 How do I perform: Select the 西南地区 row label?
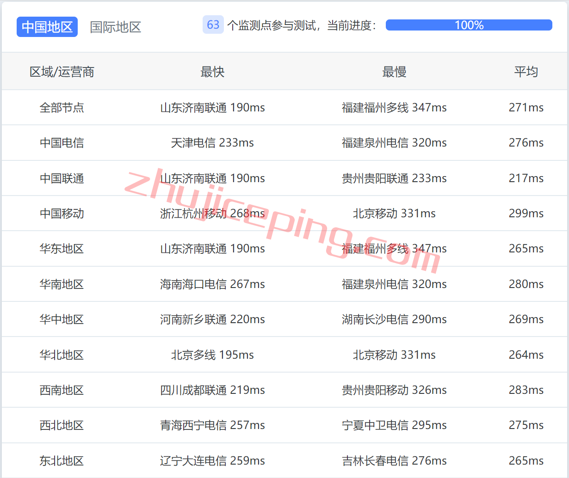(x=62, y=390)
